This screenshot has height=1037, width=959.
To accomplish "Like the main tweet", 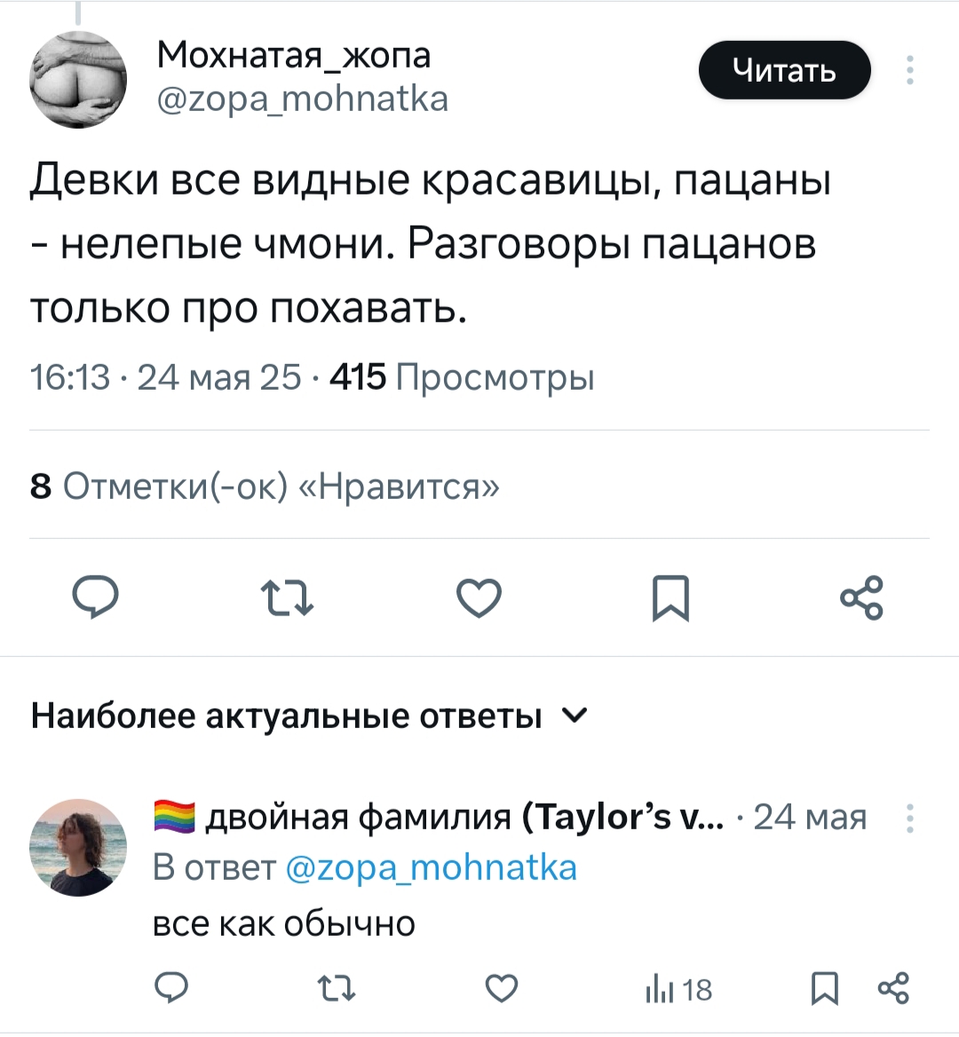I will (479, 597).
